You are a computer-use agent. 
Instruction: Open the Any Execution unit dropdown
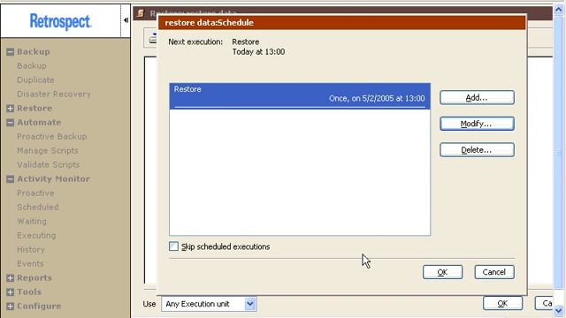pyautogui.click(x=249, y=304)
